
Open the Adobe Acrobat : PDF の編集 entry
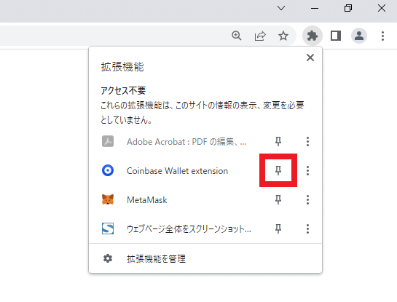tap(186, 142)
